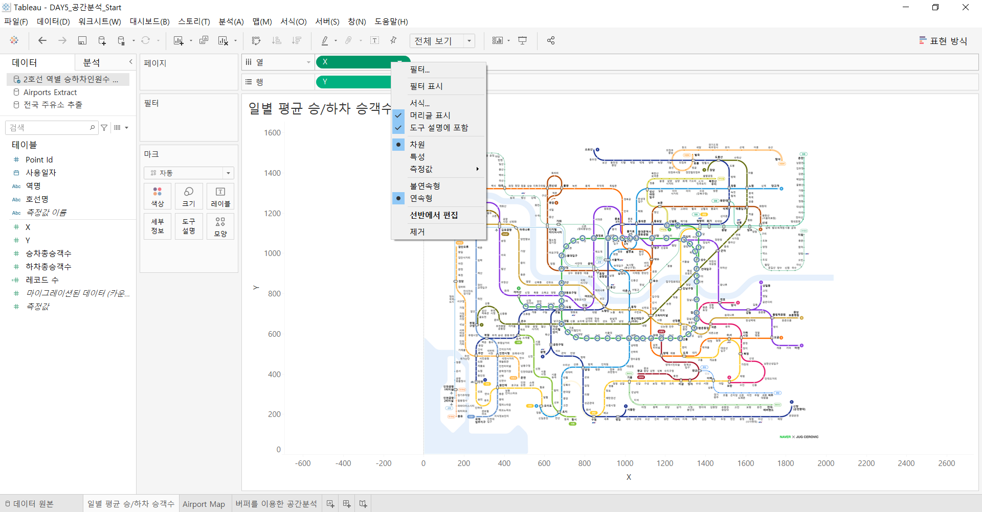This screenshot has width=982, height=512.
Task: Click the sort descending icon
Action: tap(296, 40)
